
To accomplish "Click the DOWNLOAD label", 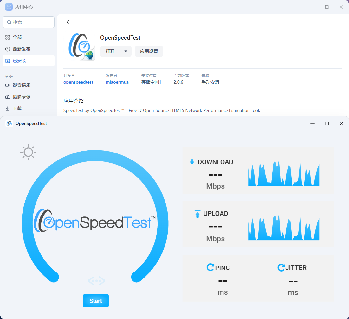I will tap(216, 162).
